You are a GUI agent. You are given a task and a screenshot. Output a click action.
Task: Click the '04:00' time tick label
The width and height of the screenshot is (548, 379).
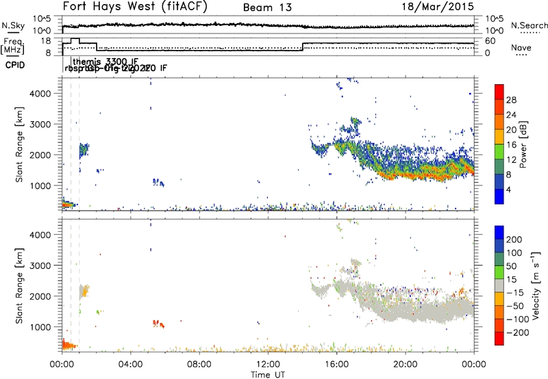tap(130, 365)
